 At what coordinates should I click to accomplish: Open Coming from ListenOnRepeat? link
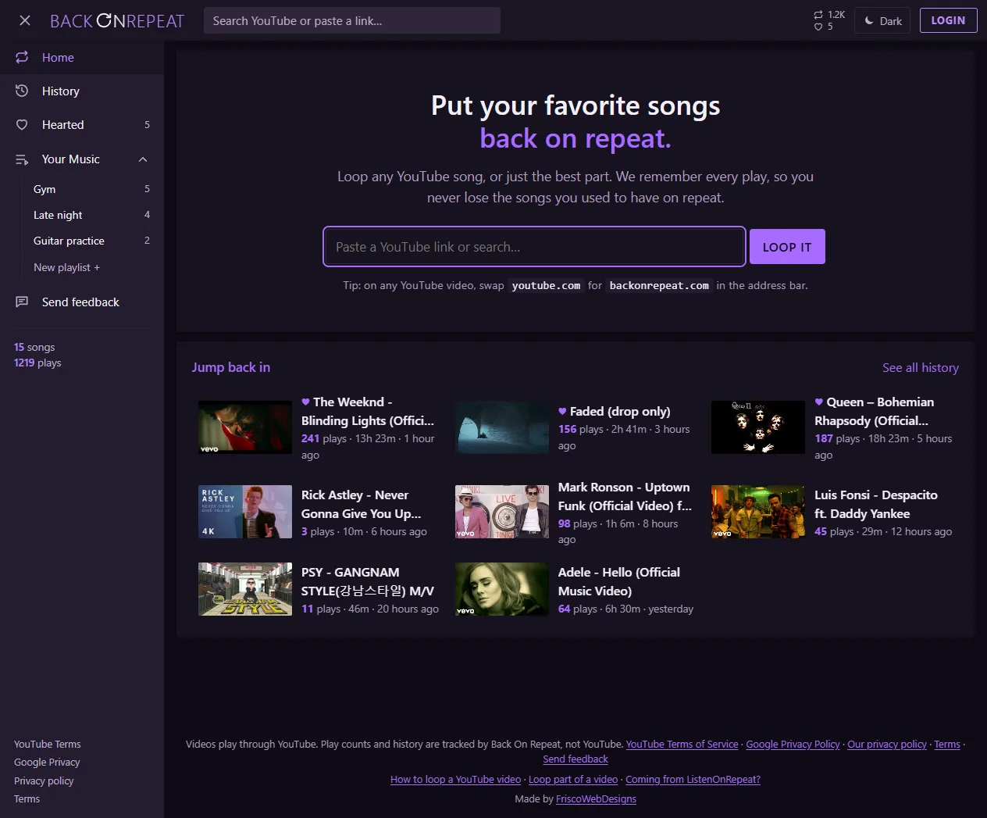[693, 779]
